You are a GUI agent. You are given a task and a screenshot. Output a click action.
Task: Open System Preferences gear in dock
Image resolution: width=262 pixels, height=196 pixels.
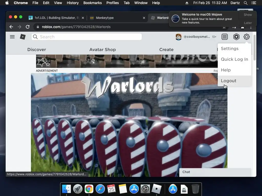145,189
